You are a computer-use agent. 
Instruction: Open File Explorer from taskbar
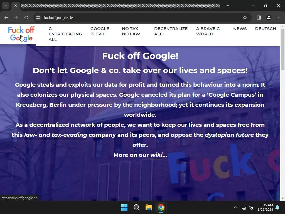click(x=149, y=207)
